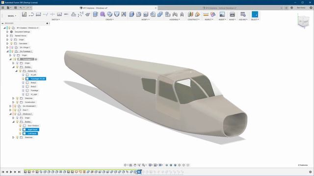Click the Measure icon in Inspect
This screenshot has width=314, height=176.
click(206, 14)
